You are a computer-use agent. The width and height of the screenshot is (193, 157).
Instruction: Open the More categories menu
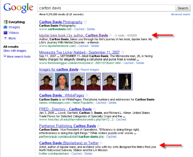pyautogui.click(x=12, y=38)
